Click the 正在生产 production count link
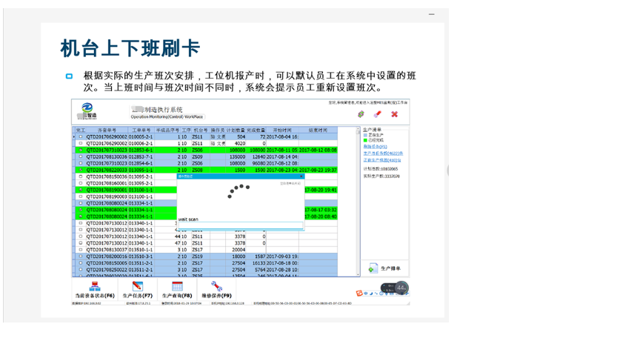Screen dimensions: 617x347 click(x=381, y=160)
